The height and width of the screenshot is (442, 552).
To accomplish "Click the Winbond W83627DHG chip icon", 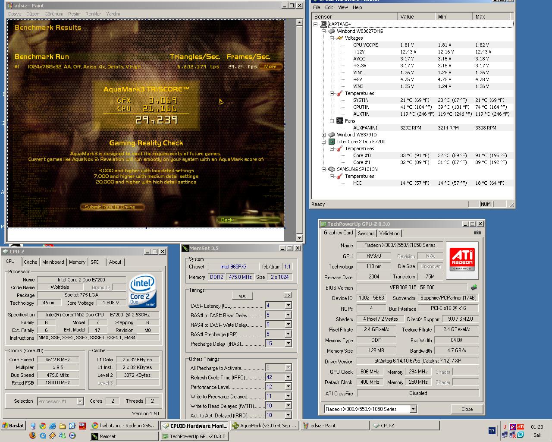I will click(x=332, y=31).
